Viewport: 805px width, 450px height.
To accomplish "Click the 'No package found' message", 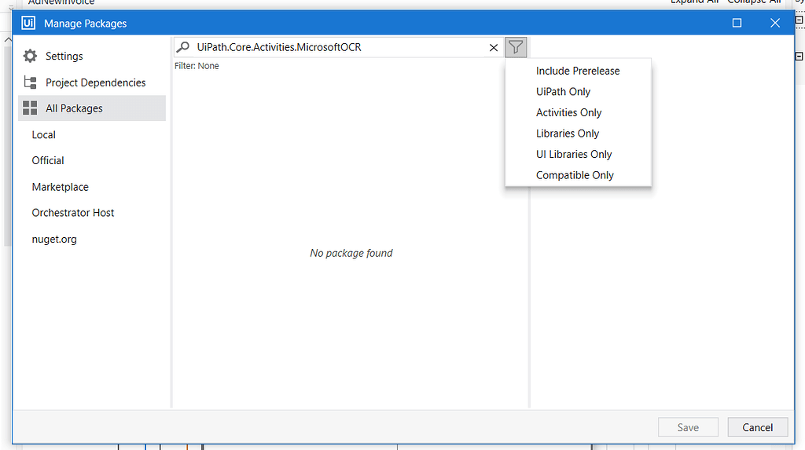I will pyautogui.click(x=351, y=253).
